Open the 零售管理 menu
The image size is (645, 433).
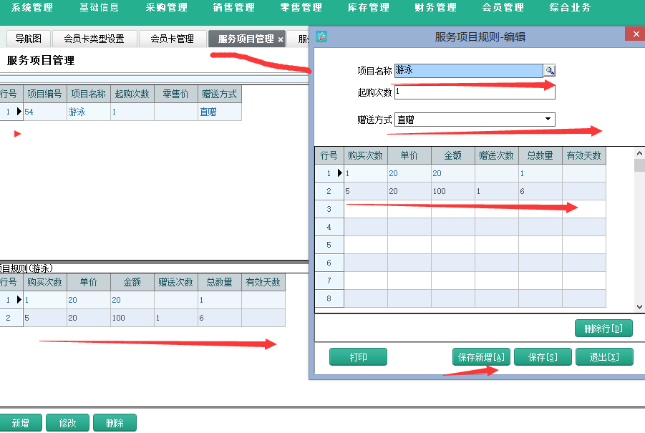click(x=301, y=7)
